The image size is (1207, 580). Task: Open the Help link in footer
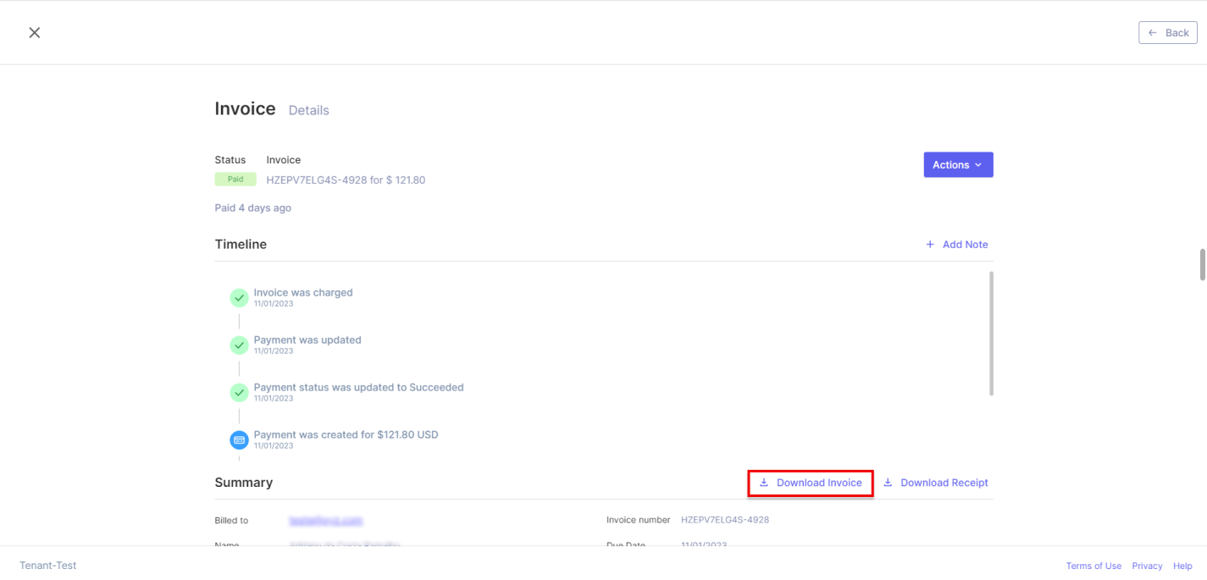click(1182, 566)
